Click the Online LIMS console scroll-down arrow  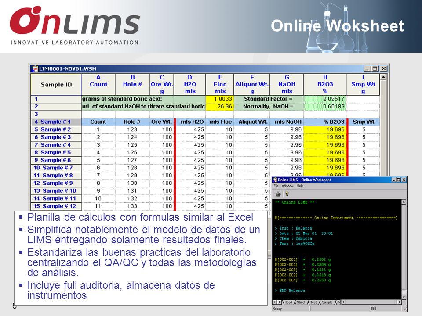[404, 297]
